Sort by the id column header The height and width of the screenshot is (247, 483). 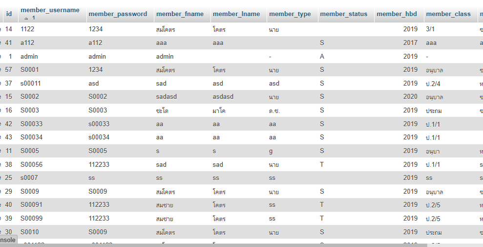coord(9,14)
